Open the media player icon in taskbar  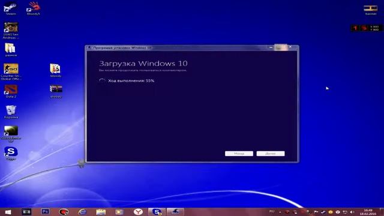pos(119,212)
